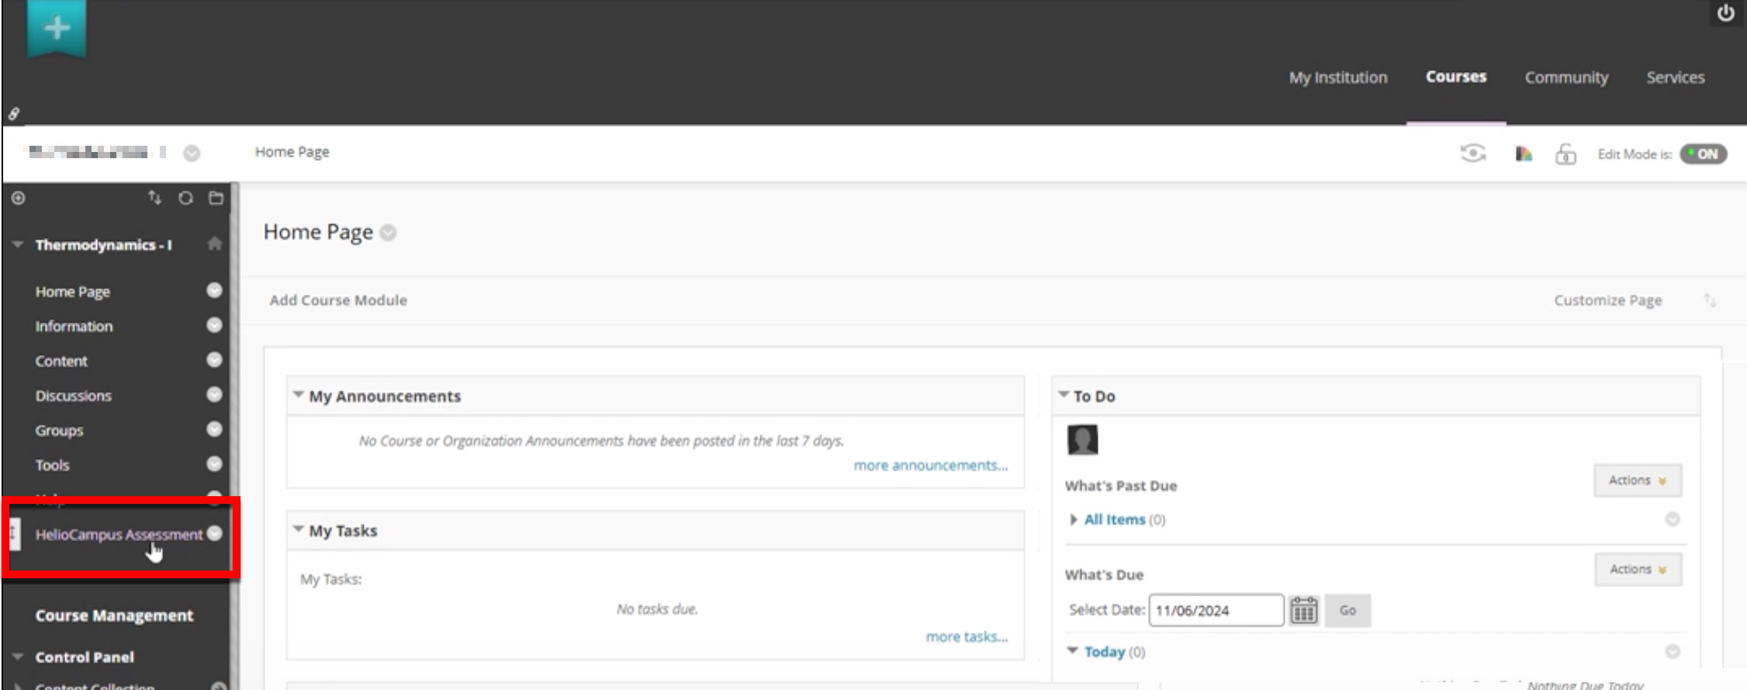Open course menu folder view icon
The image size is (1747, 690).
click(x=216, y=198)
